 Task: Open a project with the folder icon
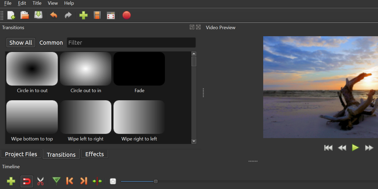click(25, 15)
